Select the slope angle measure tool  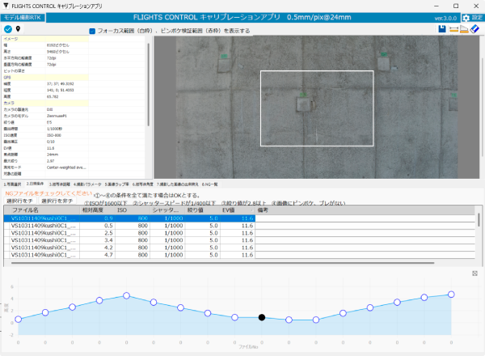(464, 30)
